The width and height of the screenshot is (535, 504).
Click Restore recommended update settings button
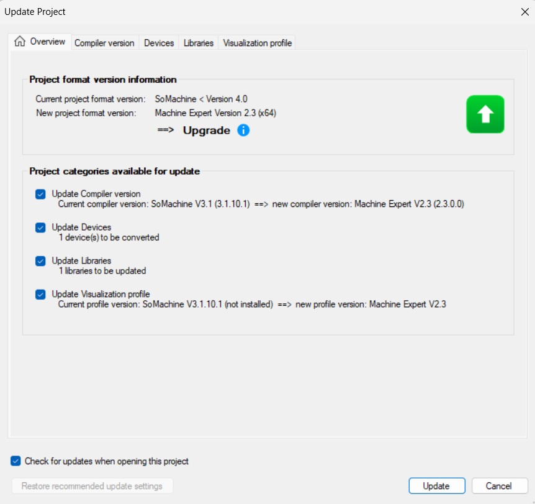tap(92, 486)
